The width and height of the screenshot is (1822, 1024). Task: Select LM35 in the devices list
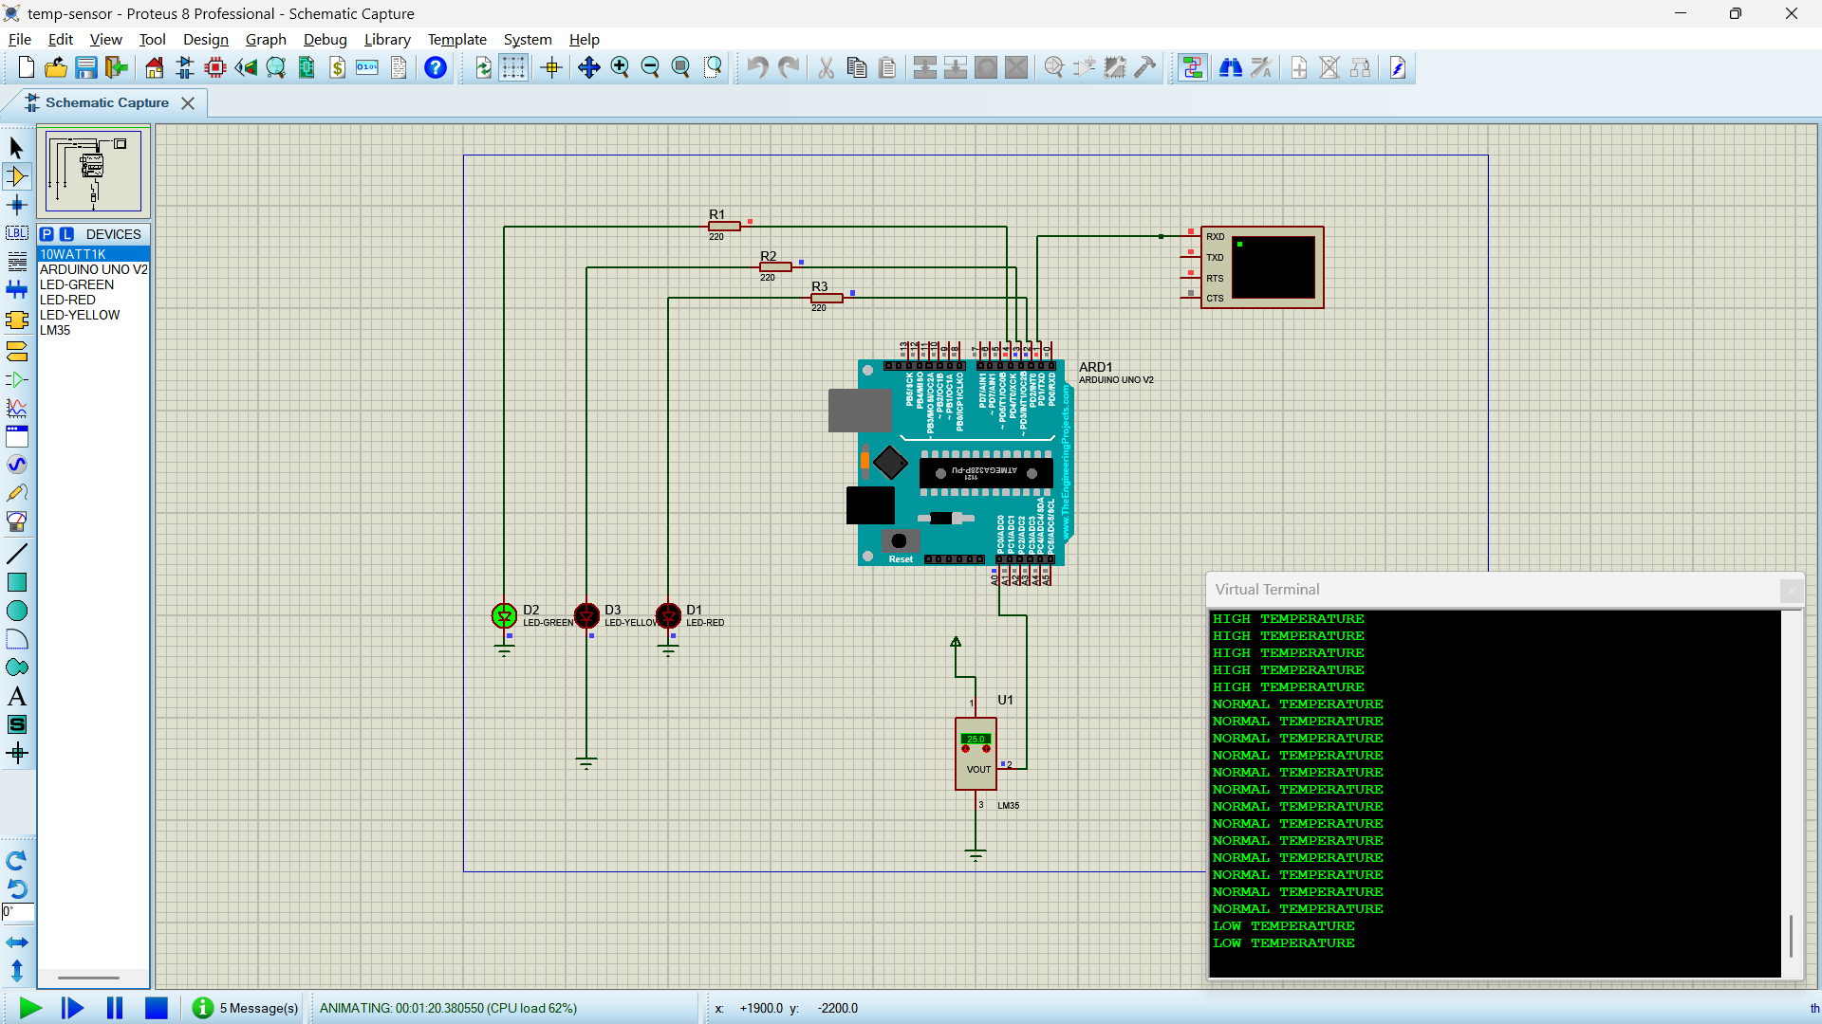pyautogui.click(x=55, y=330)
